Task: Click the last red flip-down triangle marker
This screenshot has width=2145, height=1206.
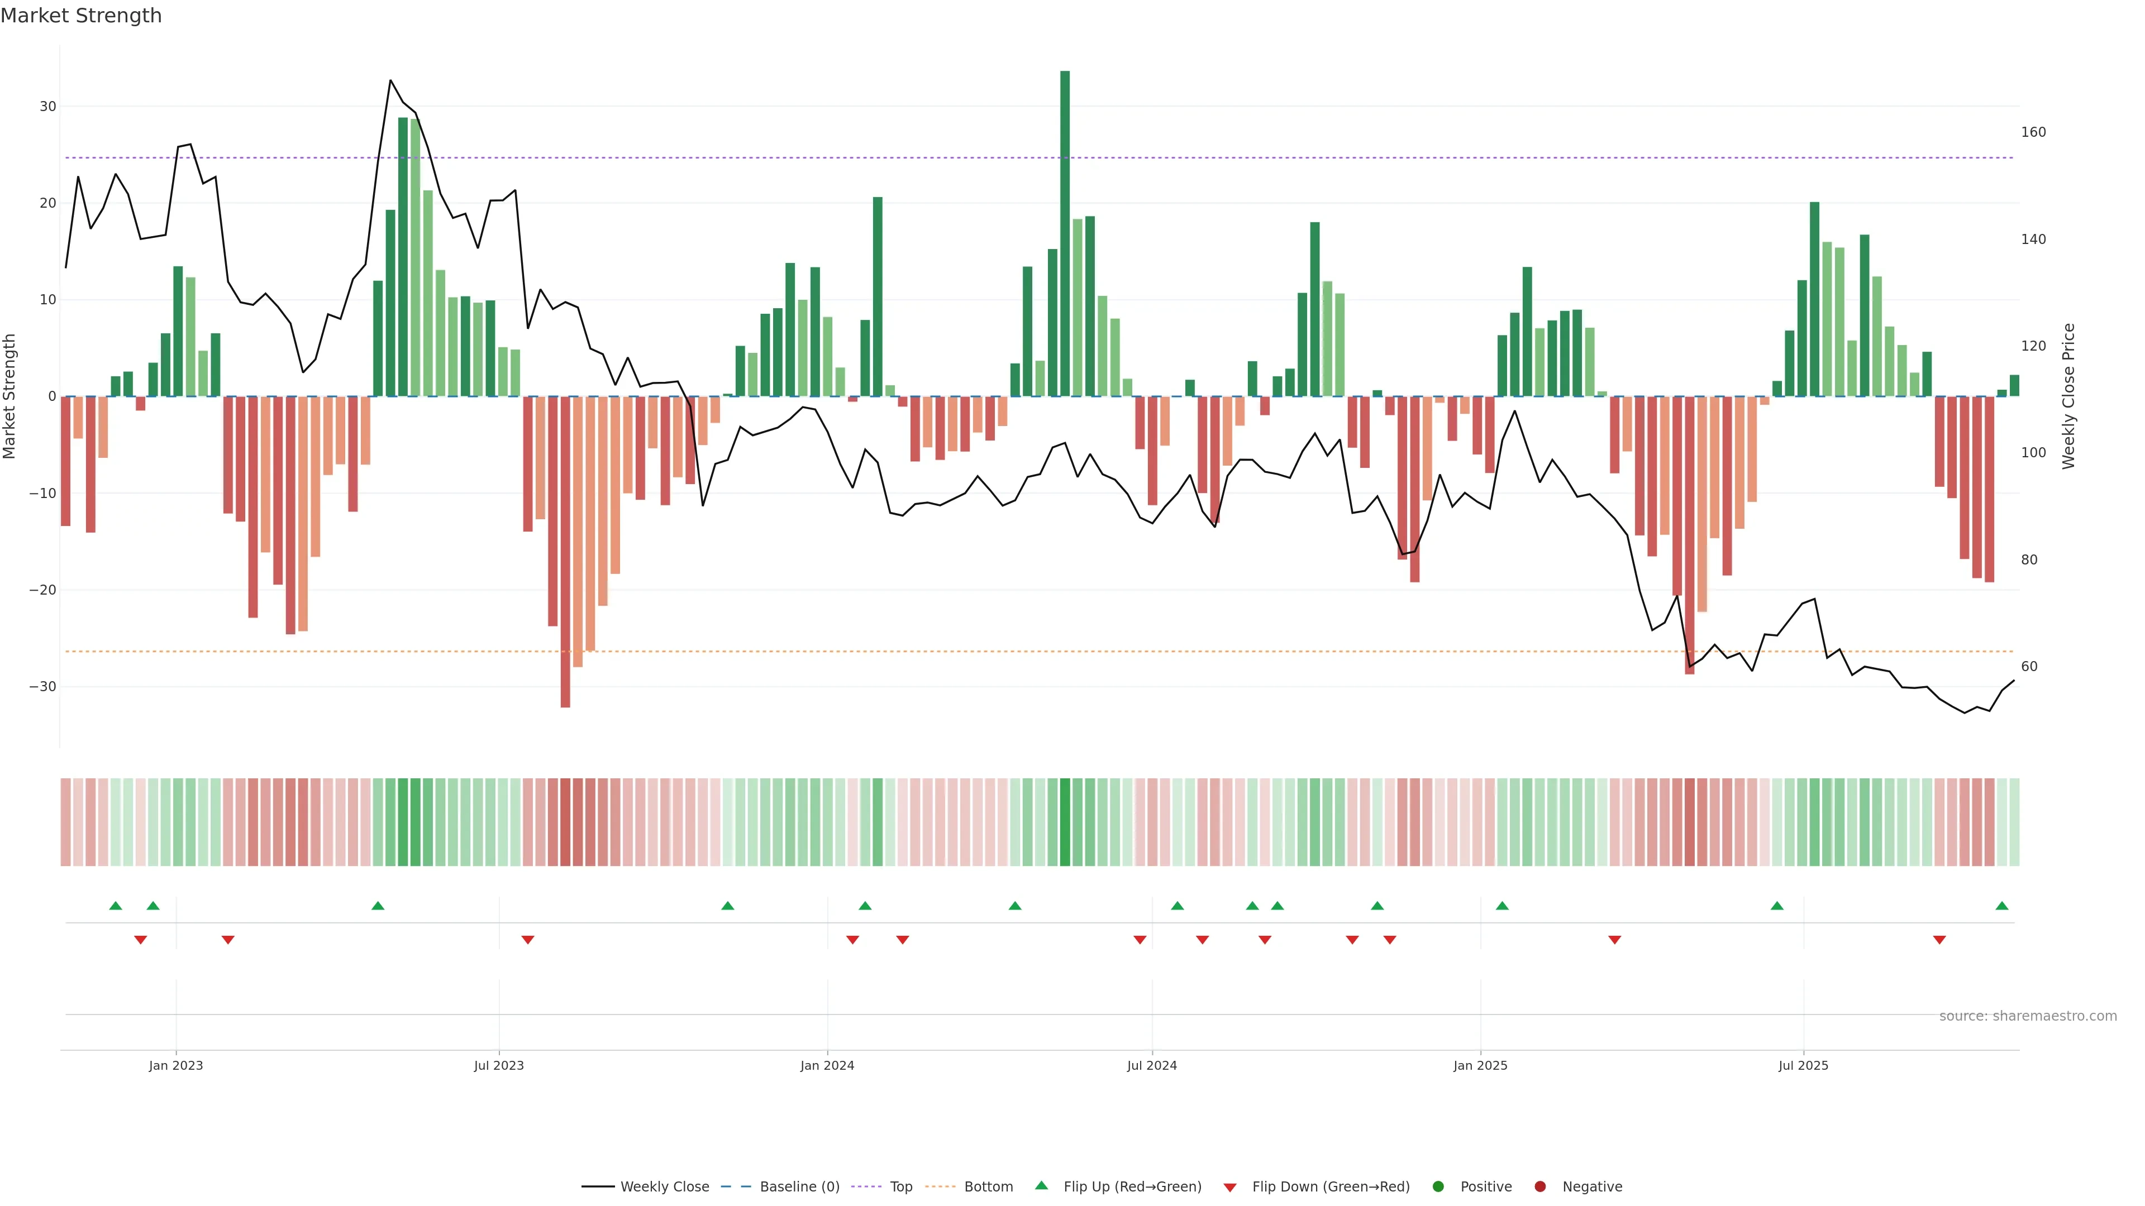Action: pos(1939,940)
